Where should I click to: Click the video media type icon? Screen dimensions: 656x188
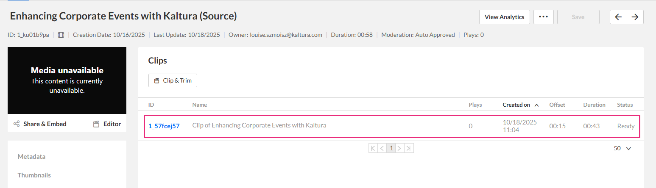(x=61, y=35)
